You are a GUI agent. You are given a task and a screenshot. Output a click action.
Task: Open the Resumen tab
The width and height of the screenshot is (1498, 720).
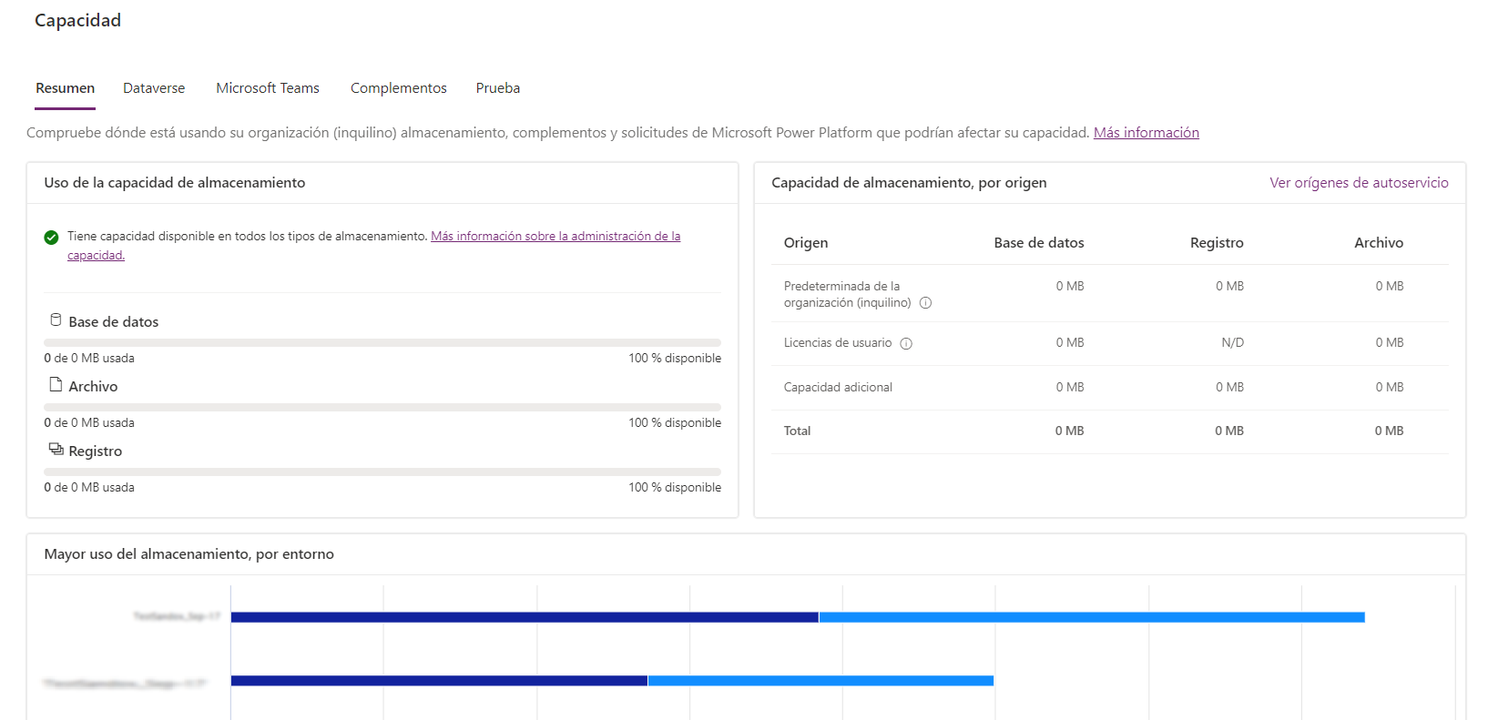pos(65,88)
